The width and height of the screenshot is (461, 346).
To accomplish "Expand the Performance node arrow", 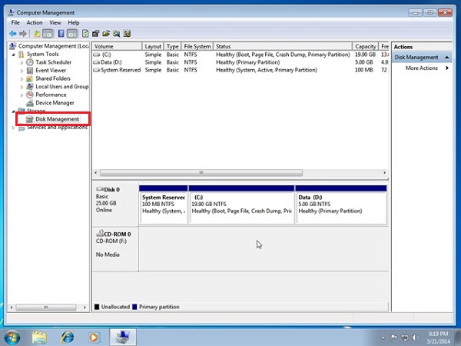I will [x=22, y=95].
